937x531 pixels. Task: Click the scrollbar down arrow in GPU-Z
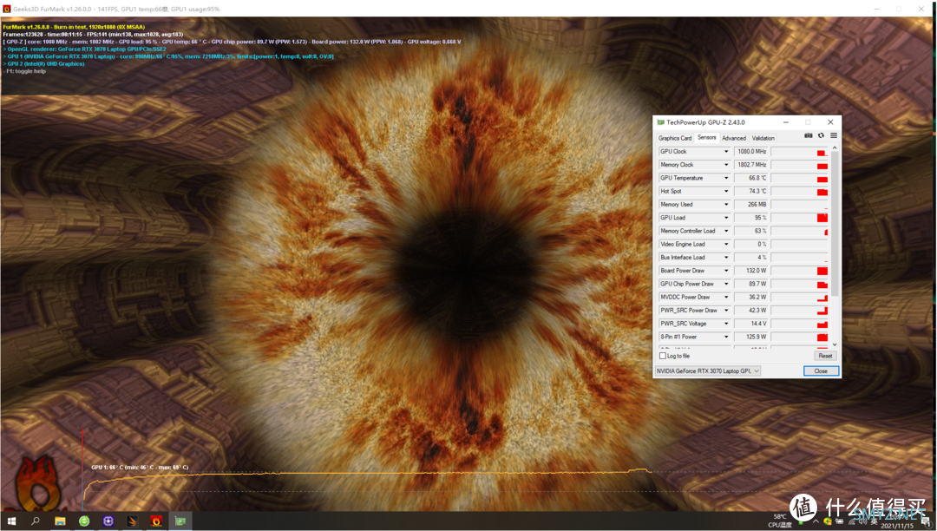click(x=835, y=344)
